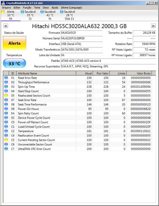Click the Rotation Rate field 5940 RPM

pos(144,44)
